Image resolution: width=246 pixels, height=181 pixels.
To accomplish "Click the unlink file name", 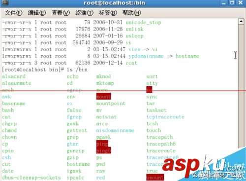I will [134, 29].
